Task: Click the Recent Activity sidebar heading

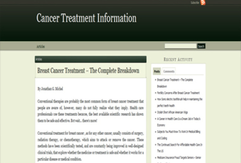Action: click(178, 59)
